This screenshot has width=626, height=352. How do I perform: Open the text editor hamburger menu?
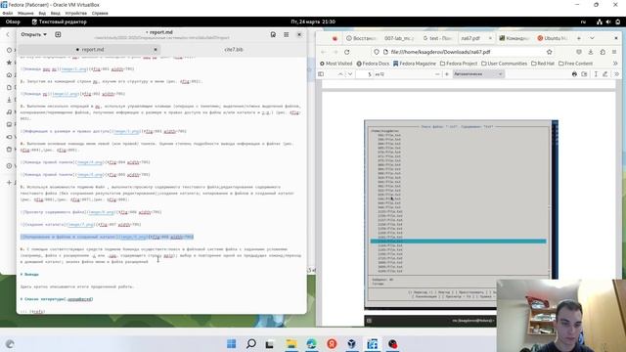pyautogui.click(x=287, y=35)
